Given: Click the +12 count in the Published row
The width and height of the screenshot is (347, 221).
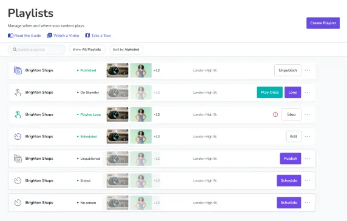Looking at the screenshot, I should [x=157, y=70].
